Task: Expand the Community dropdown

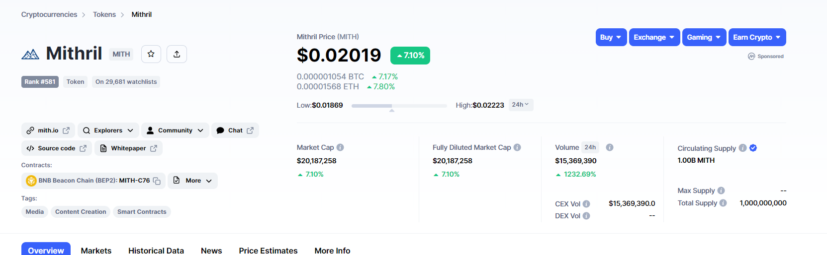Action: pos(175,130)
